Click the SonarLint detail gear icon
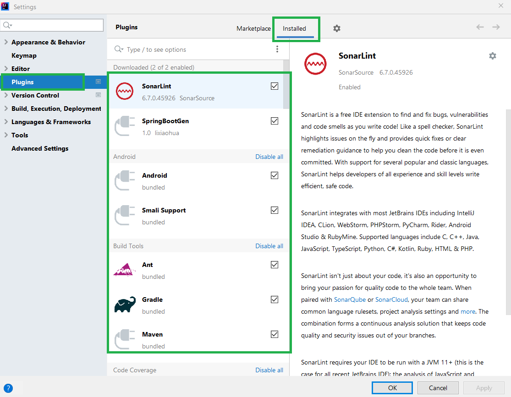This screenshot has height=397, width=511. 493,56
